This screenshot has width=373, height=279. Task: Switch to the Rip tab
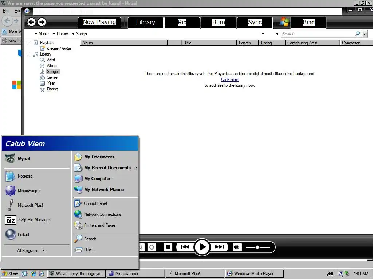182,22
